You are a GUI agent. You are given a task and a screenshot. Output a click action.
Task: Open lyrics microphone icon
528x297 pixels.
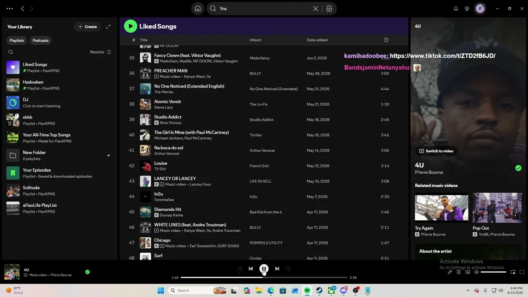point(450,272)
